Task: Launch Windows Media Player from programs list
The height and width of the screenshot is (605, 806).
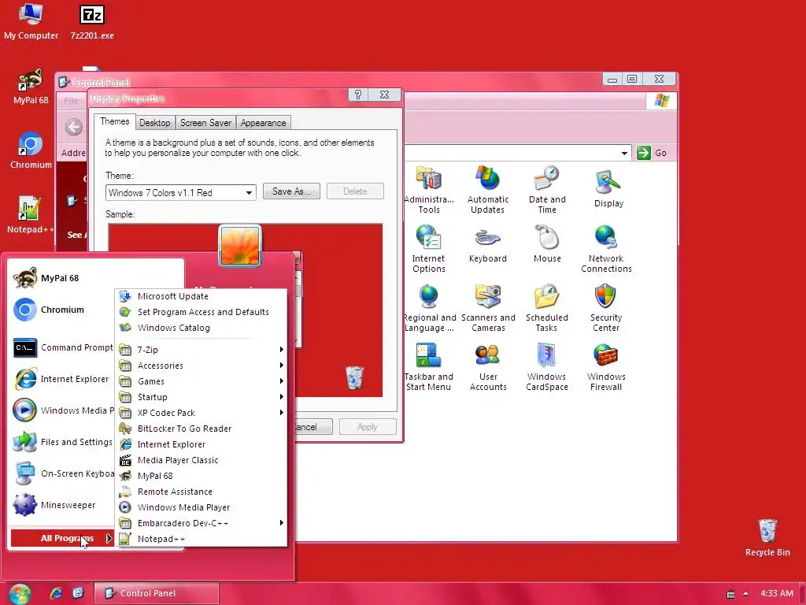Action: [x=201, y=507]
